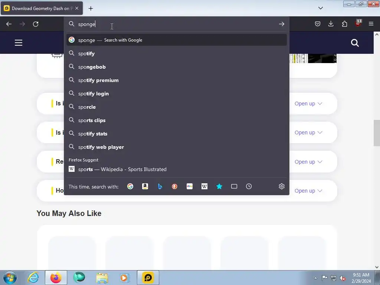Open the Downloads toolbar icon

[x=331, y=24]
